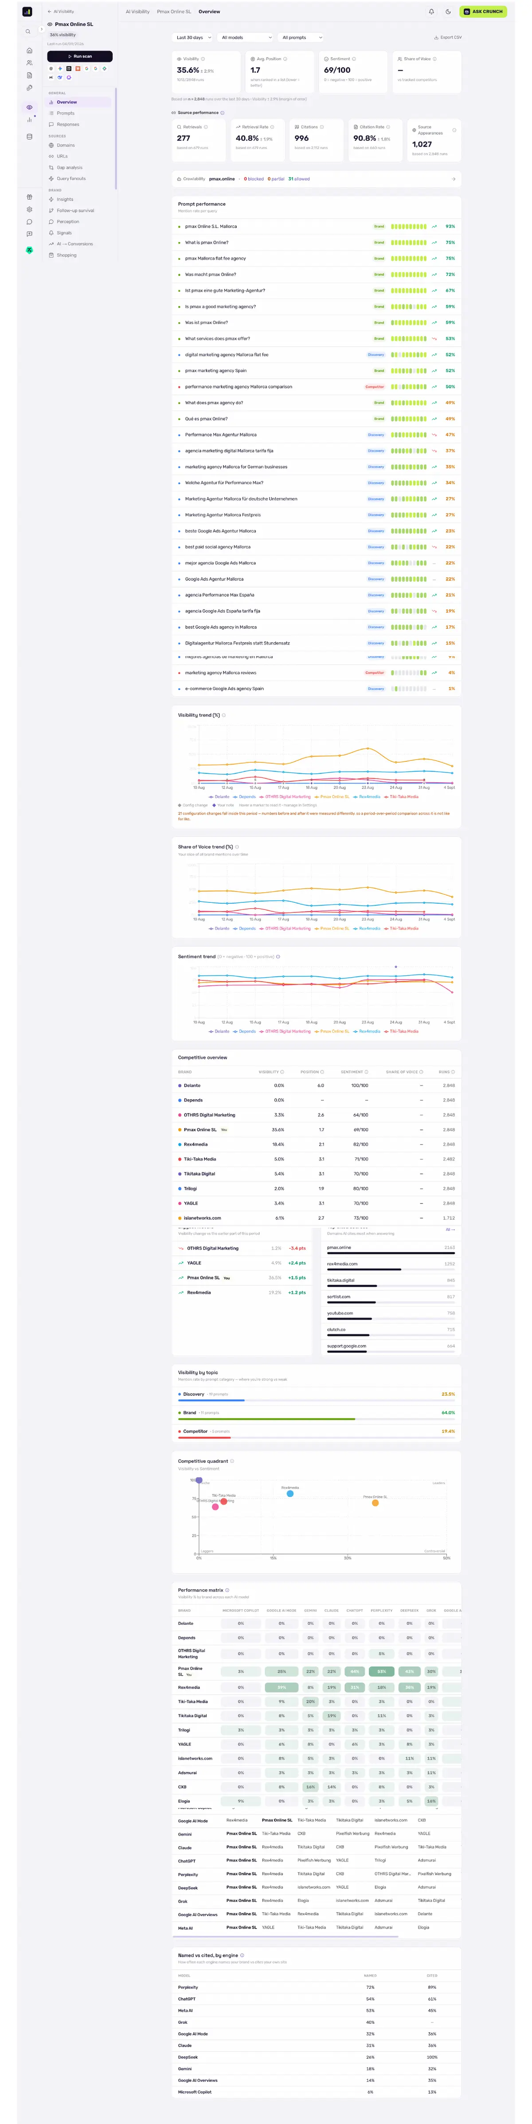Open prompt 'best Google Ads agency in Mallorca'

click(x=317, y=627)
